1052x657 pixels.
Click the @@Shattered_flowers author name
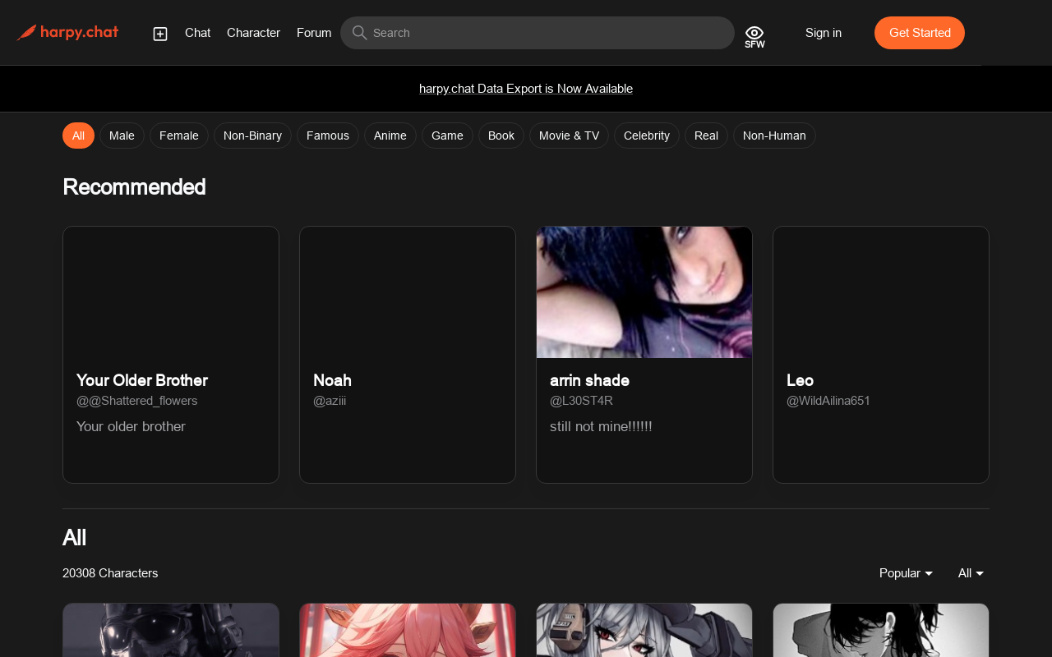tap(137, 401)
